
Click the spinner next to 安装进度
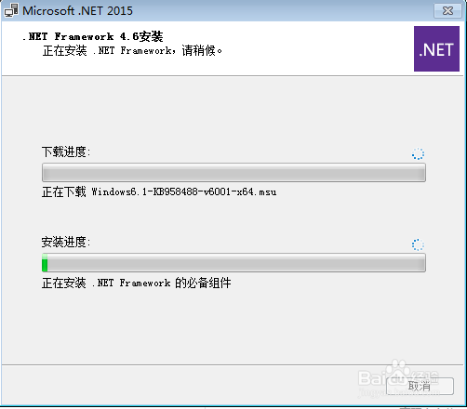click(x=418, y=244)
